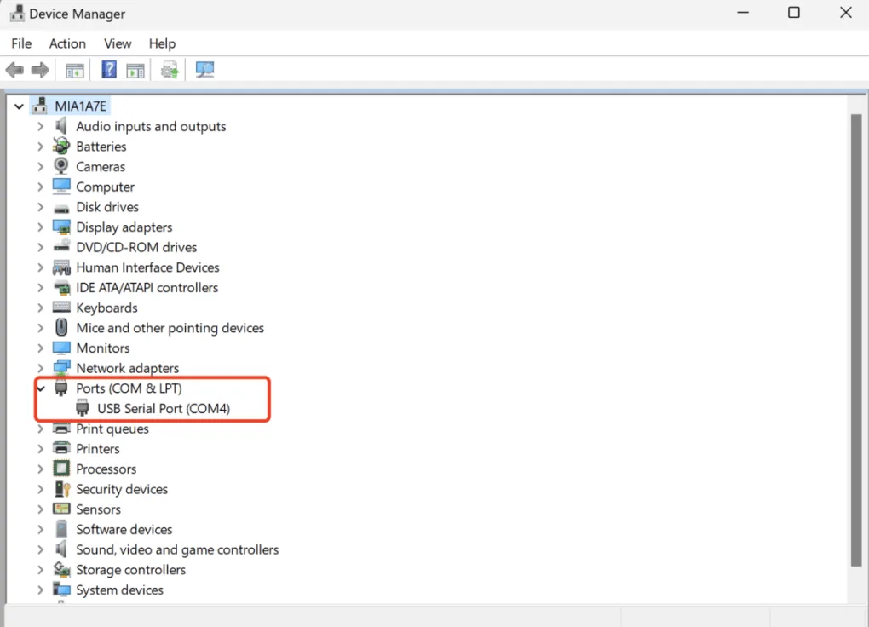Screen dimensions: 869x627
Task: Select the Security devices label
Action: click(122, 489)
